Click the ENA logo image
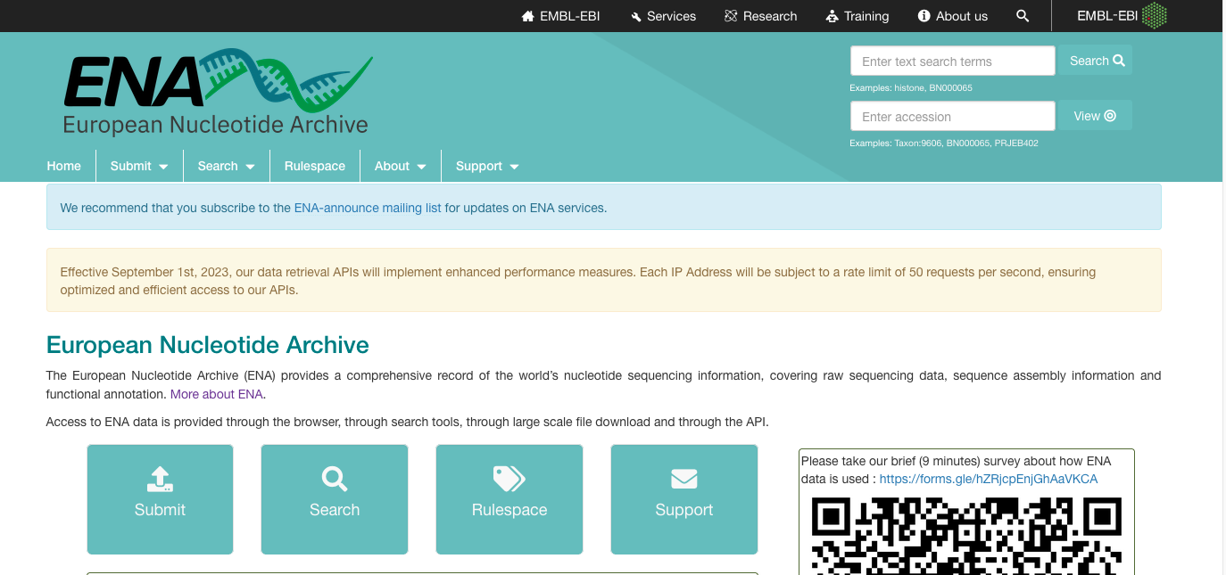Image resolution: width=1226 pixels, height=575 pixels. (218, 93)
